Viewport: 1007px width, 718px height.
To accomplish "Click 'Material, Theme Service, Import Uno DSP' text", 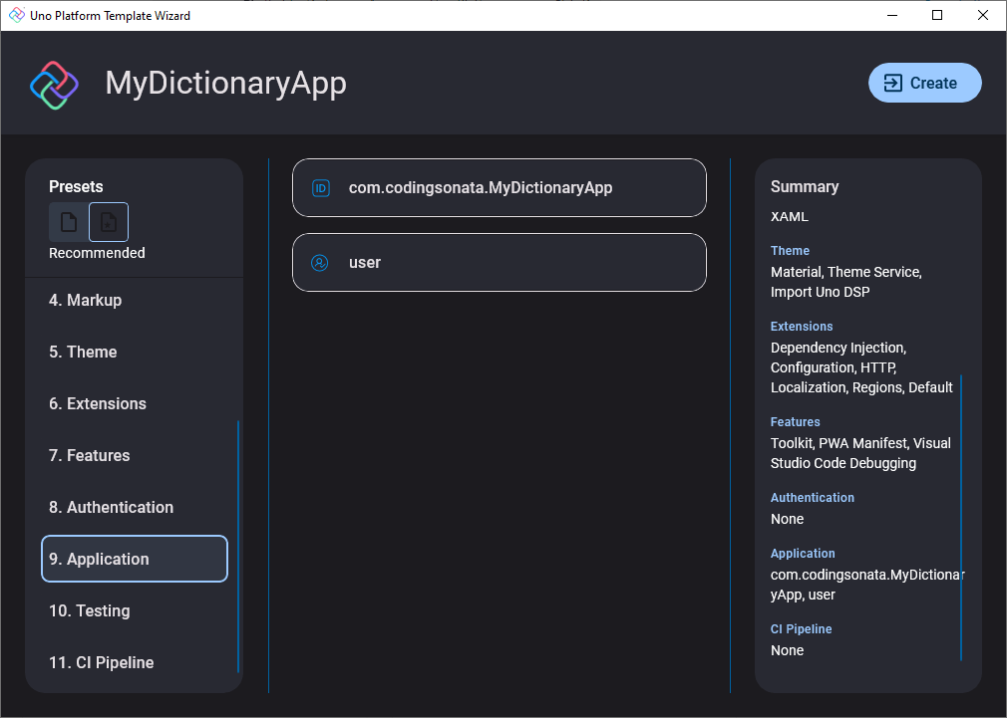I will 846,282.
